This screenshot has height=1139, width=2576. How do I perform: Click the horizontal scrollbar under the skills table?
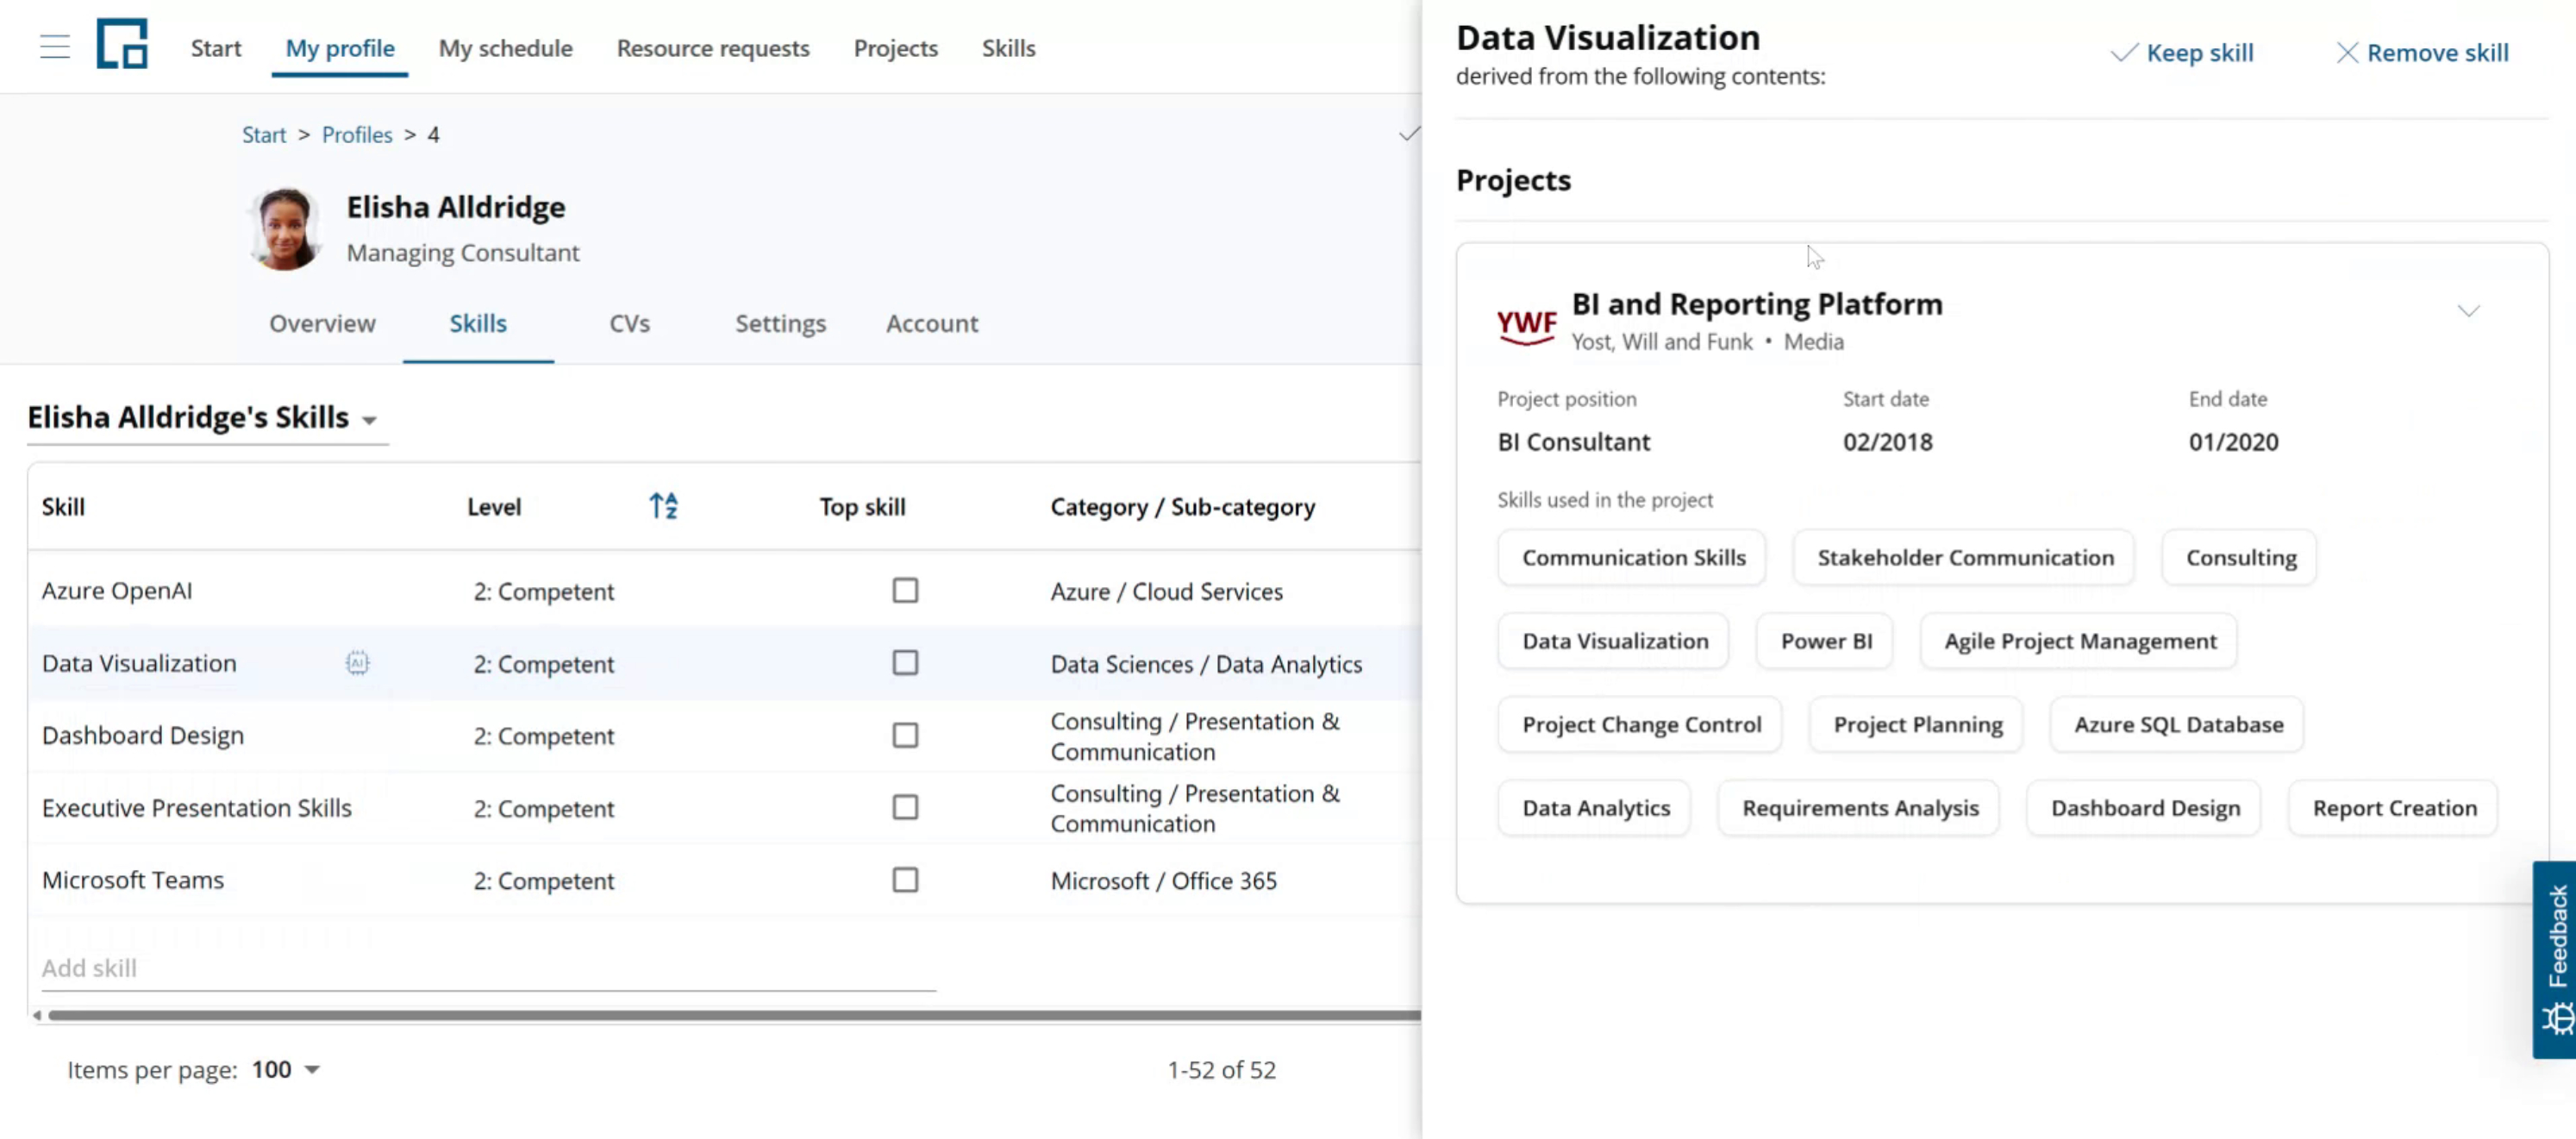tap(734, 1015)
